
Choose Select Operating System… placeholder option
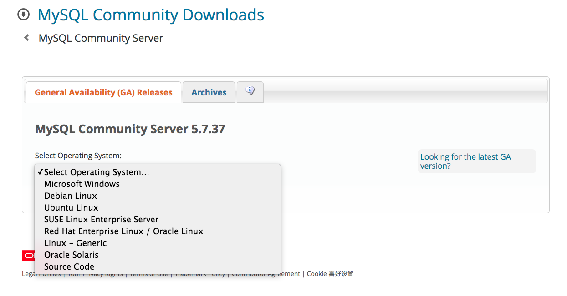(x=158, y=172)
